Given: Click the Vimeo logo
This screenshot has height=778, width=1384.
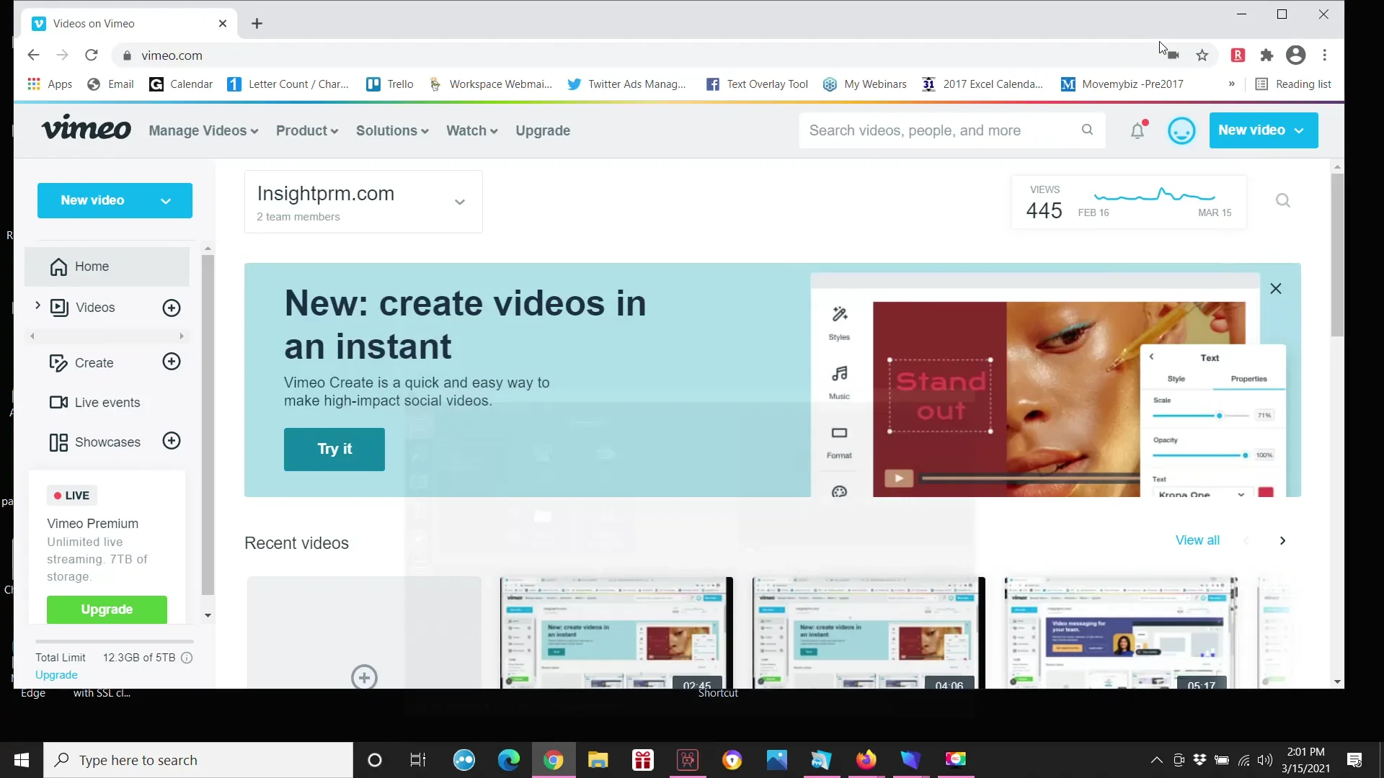Looking at the screenshot, I should click(86, 128).
